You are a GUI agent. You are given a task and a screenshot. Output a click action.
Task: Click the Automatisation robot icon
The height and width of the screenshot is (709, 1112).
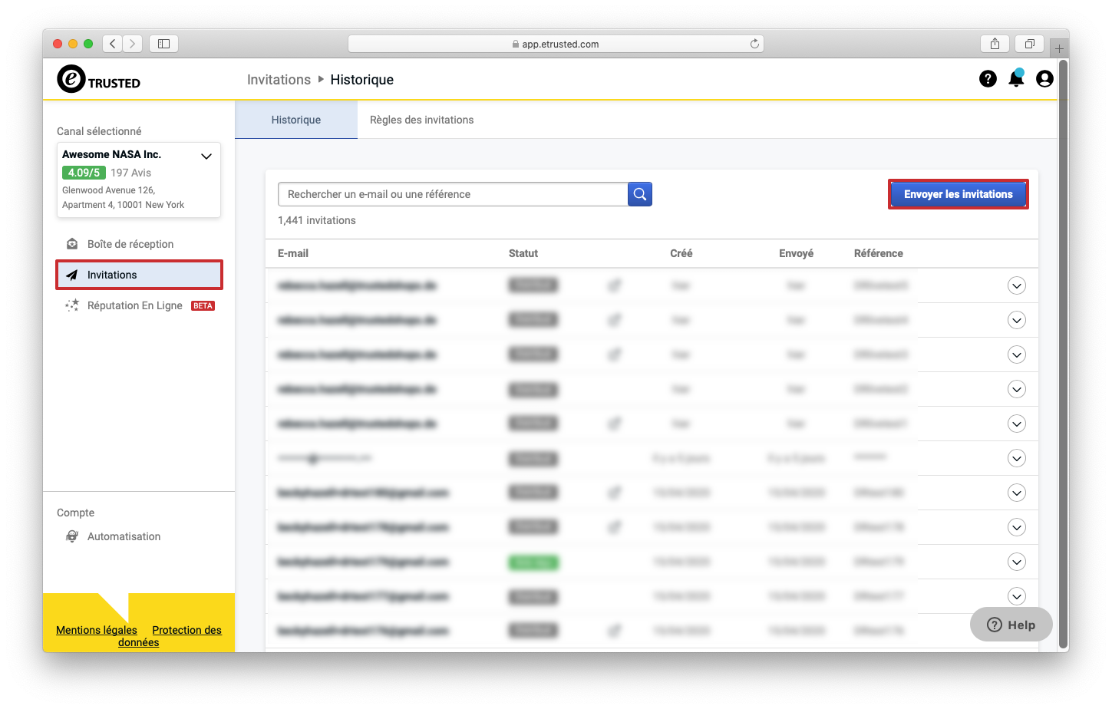pyautogui.click(x=72, y=536)
